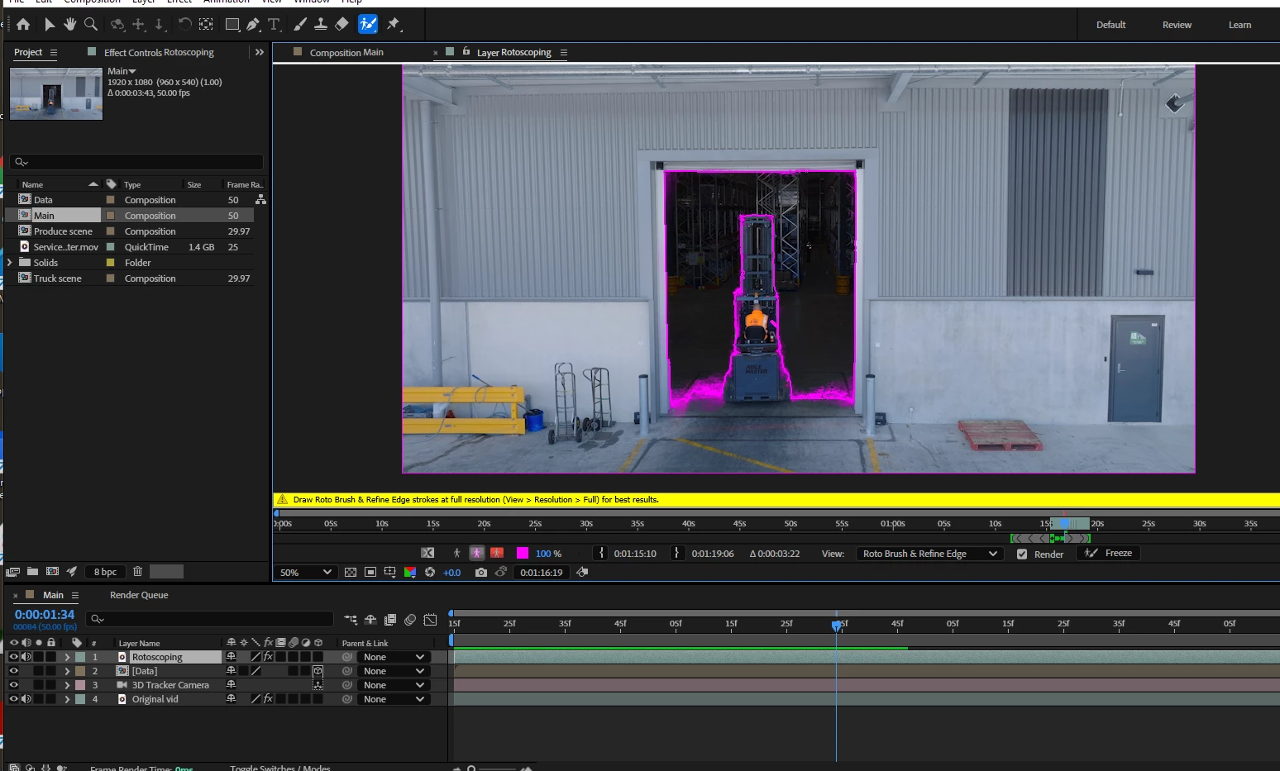
Task: Click the Rotoscoping layer label color swatch
Action: (x=80, y=657)
